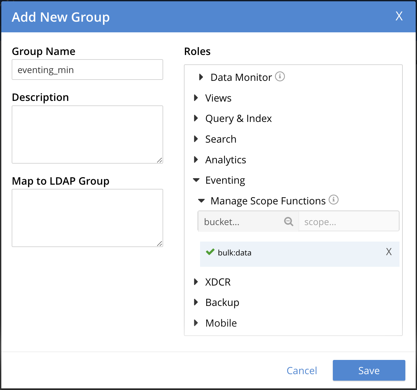Remove the bulk:data entry with its X
This screenshot has height=390, width=417.
click(389, 252)
